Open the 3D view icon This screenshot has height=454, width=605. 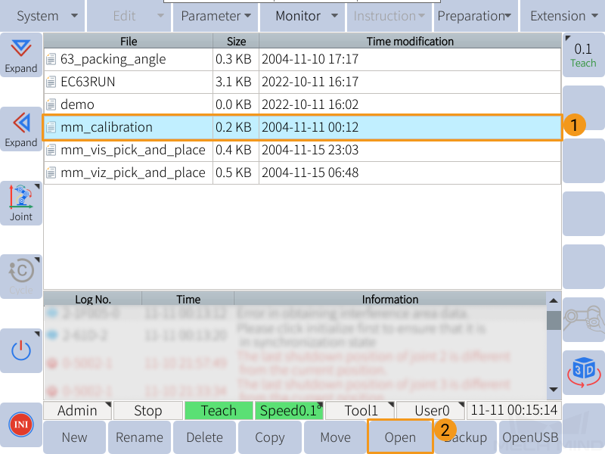[x=584, y=372]
